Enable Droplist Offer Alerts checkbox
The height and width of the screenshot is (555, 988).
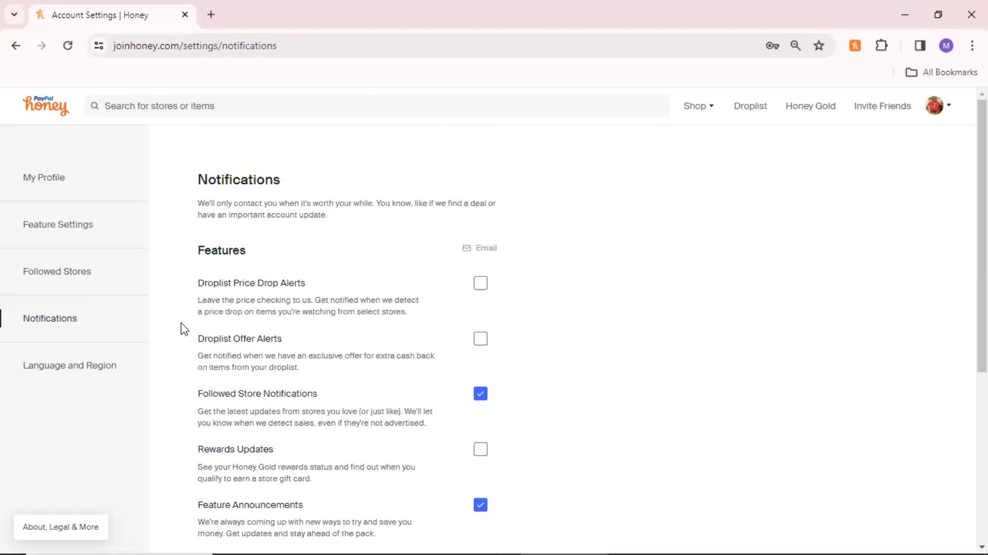(480, 338)
